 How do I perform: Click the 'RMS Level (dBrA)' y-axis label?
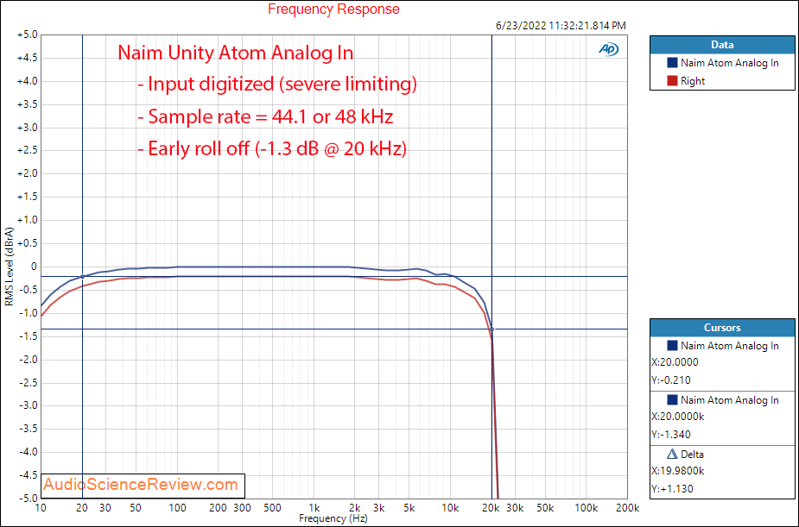tap(10, 267)
